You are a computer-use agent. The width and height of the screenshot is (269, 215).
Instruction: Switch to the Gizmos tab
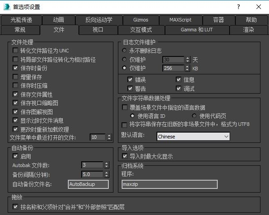click(x=141, y=20)
